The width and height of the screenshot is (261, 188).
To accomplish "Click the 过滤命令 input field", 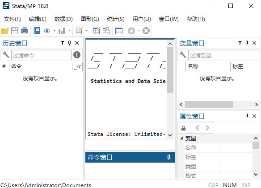I will pos(42,55).
